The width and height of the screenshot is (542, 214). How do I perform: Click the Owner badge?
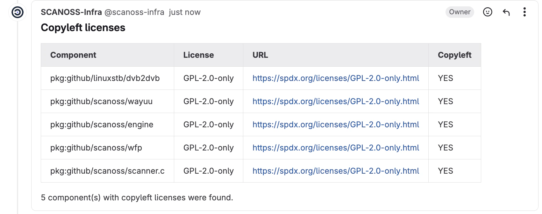(x=460, y=12)
